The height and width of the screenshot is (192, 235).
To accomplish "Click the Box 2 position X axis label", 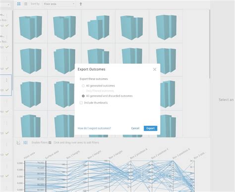I will pos(139,154).
